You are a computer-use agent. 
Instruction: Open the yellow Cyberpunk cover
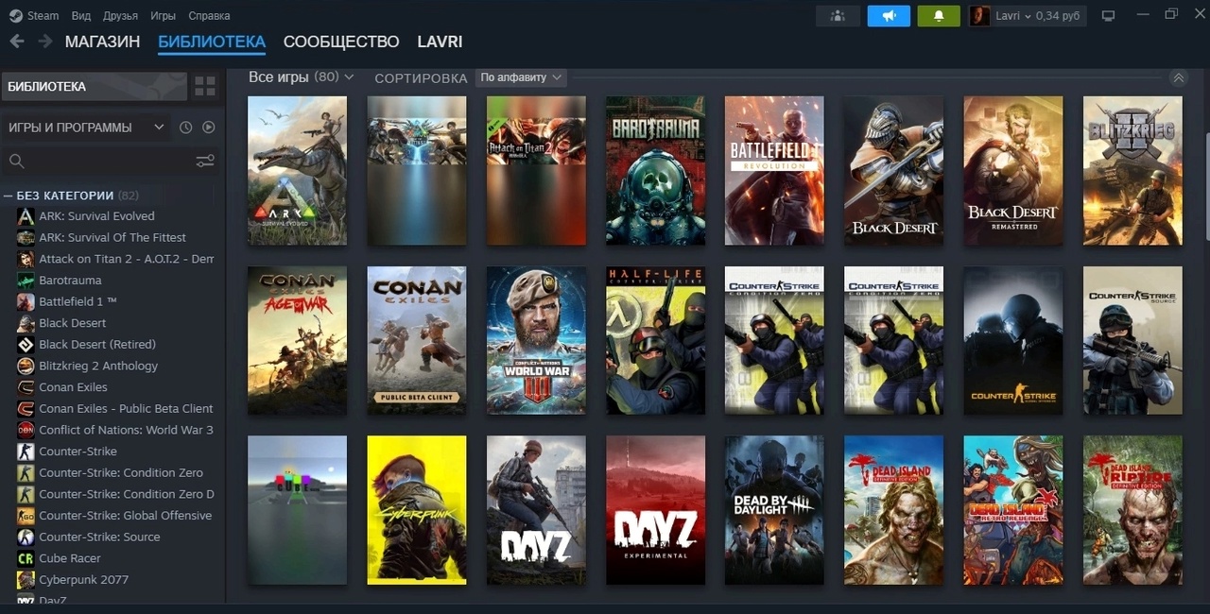coord(417,510)
